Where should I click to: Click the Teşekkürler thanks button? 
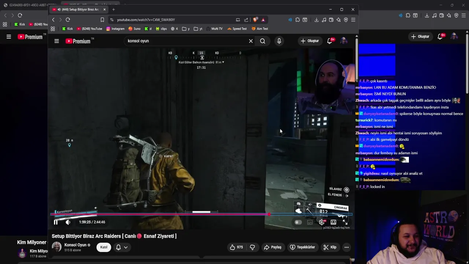pyautogui.click(x=303, y=247)
